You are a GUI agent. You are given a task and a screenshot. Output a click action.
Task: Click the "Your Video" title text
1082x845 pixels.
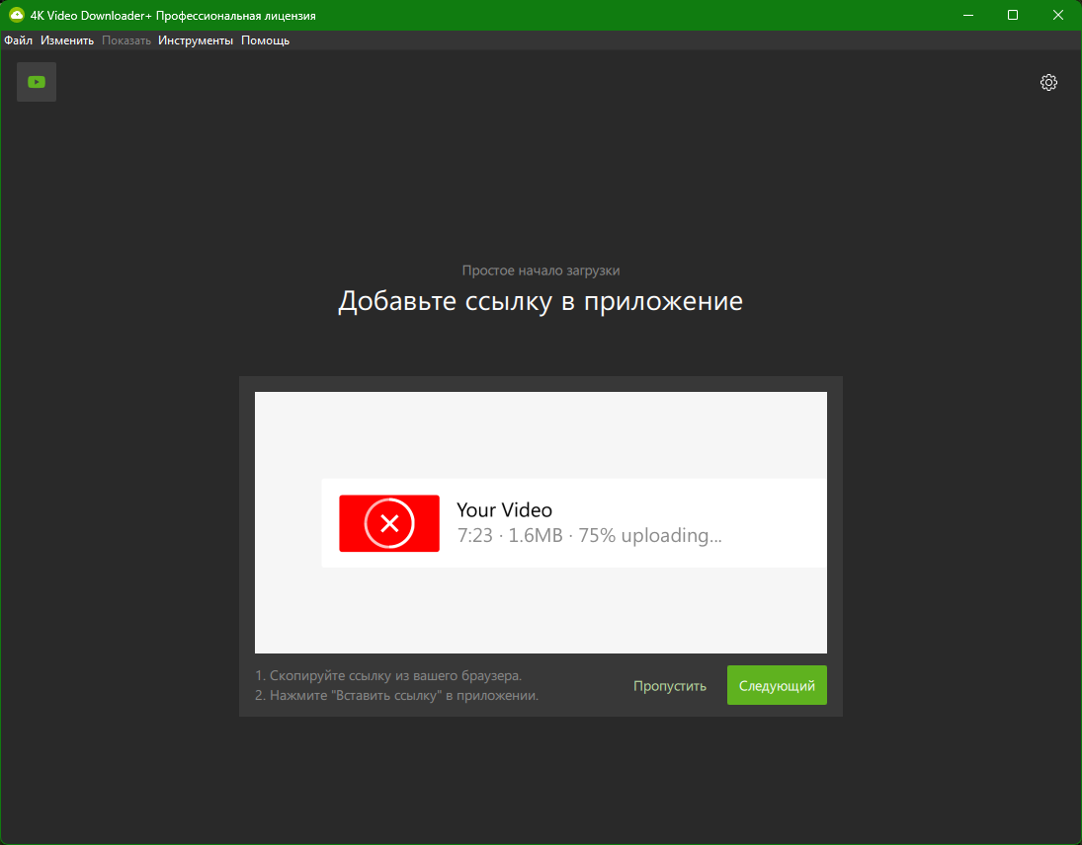(504, 510)
